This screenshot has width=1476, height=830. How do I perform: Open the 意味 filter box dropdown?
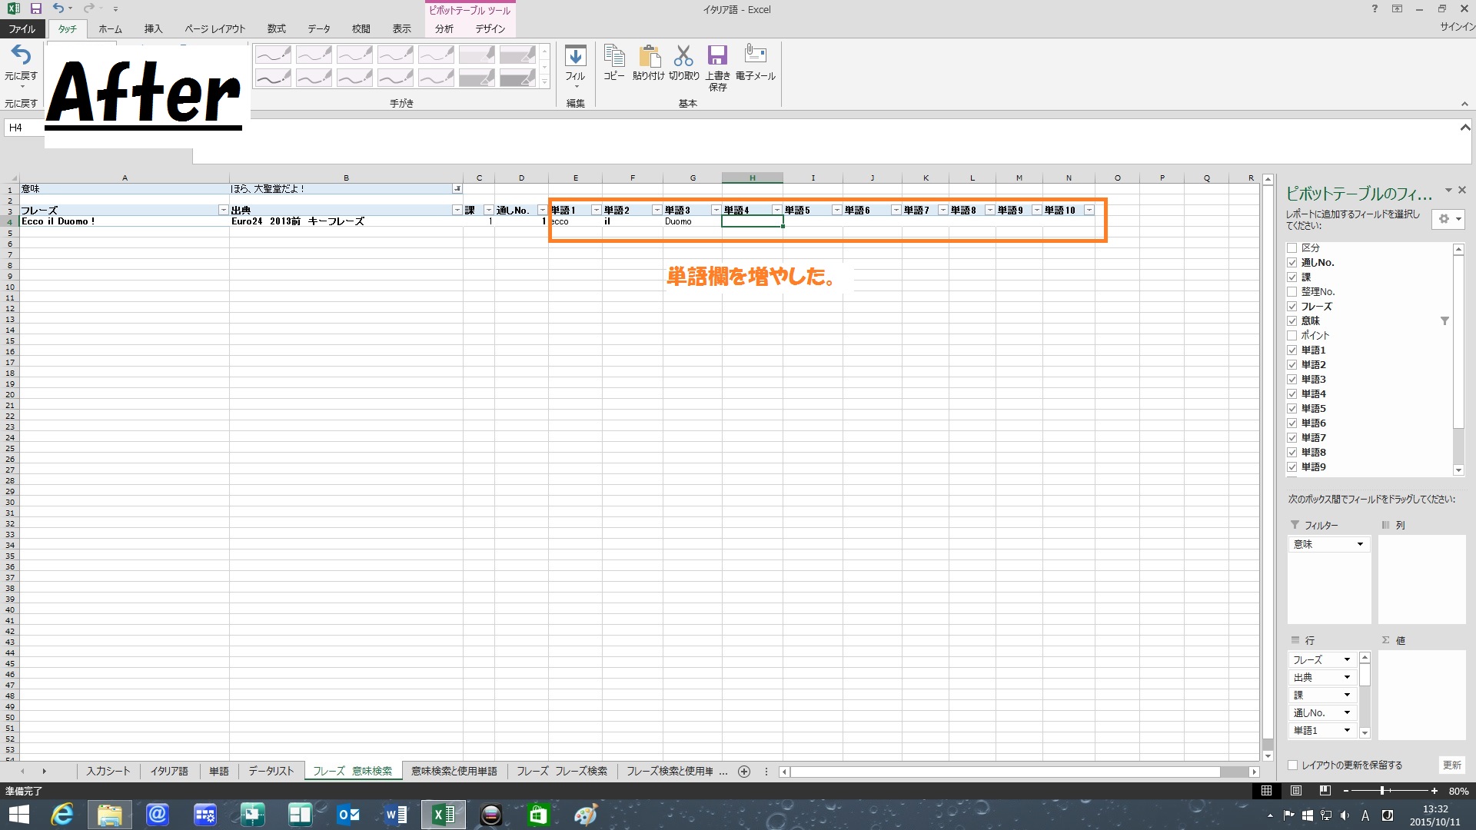[x=1359, y=545]
